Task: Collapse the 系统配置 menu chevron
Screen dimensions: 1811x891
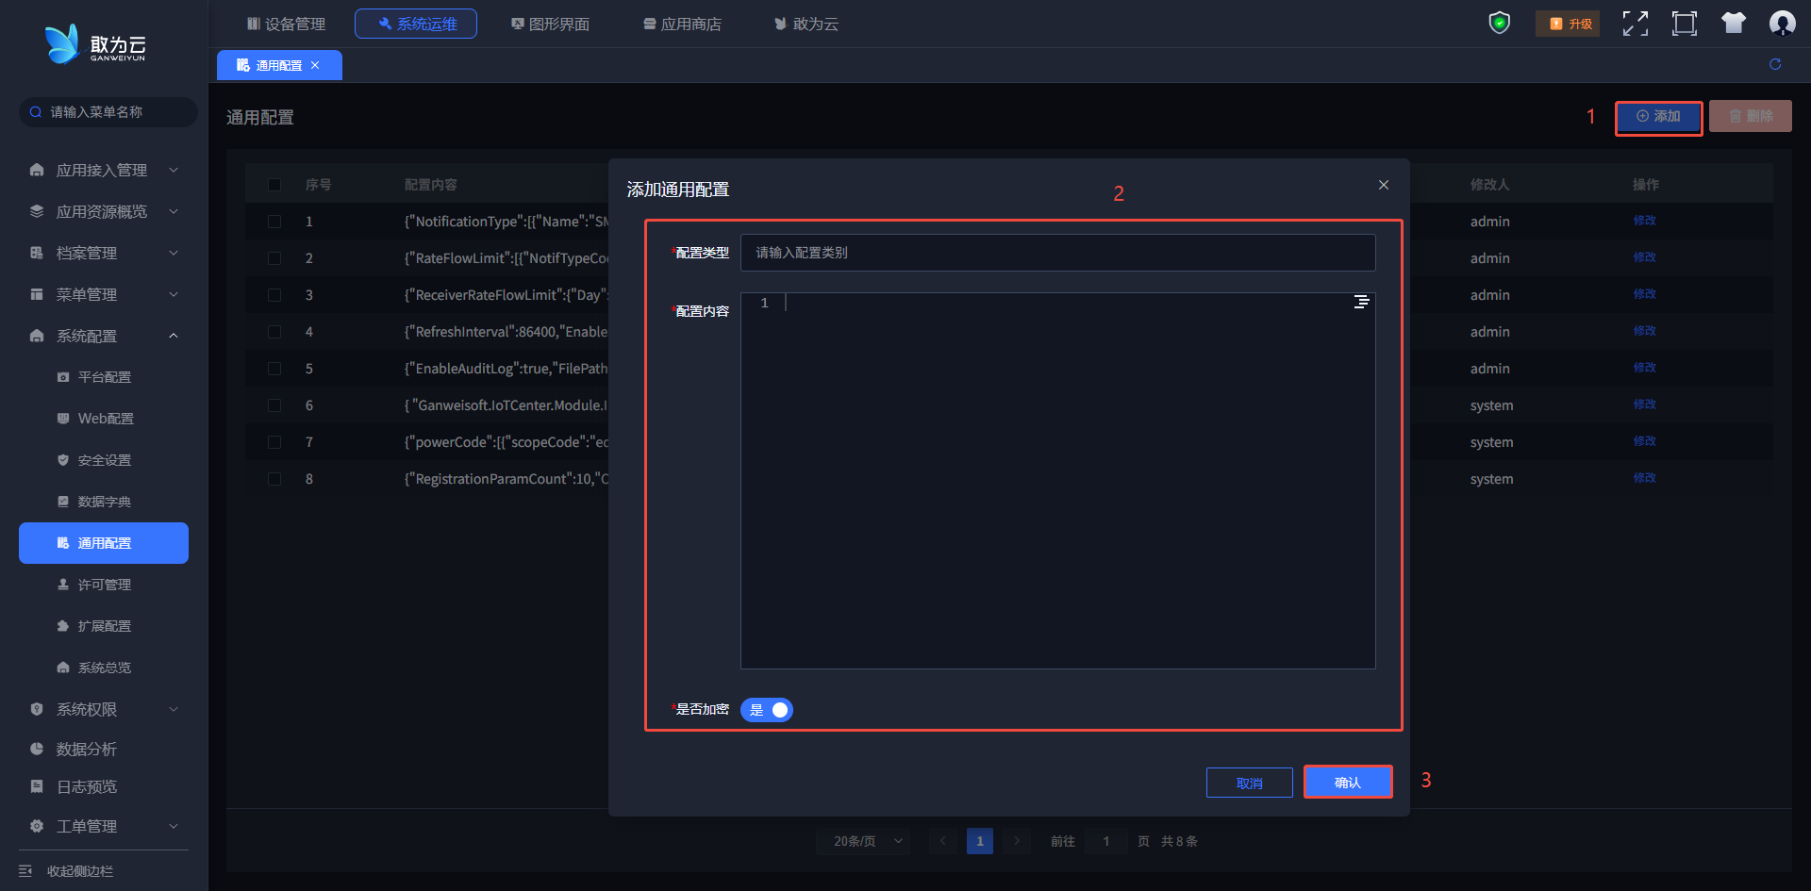Action: [174, 336]
